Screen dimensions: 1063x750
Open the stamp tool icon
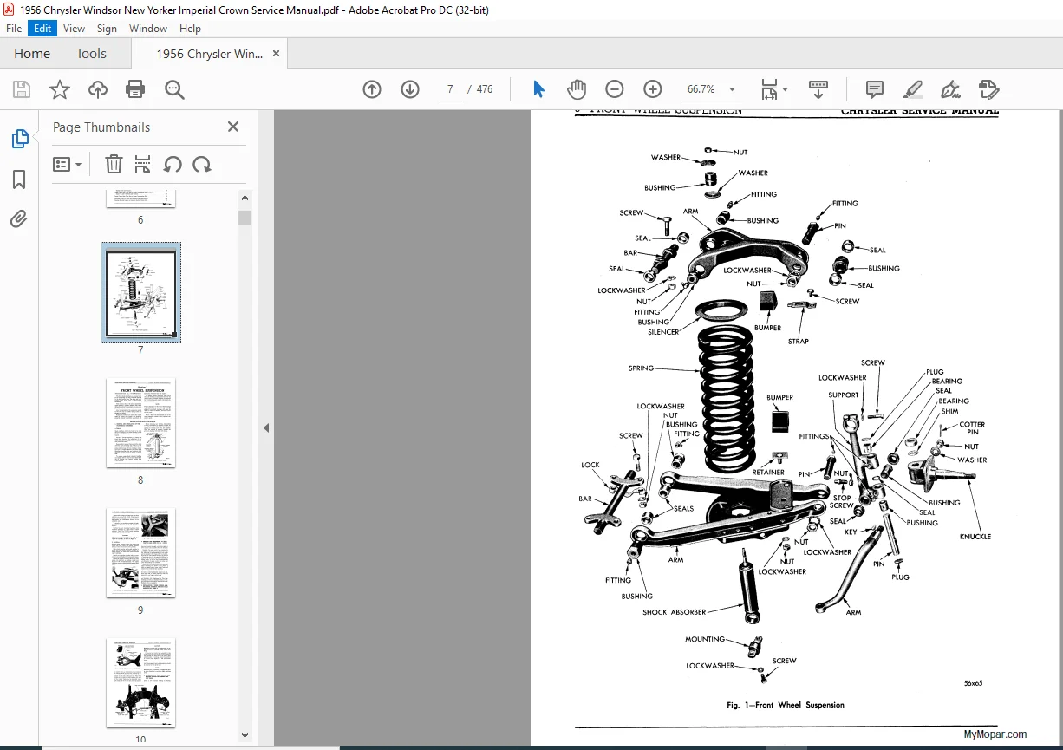coord(988,89)
